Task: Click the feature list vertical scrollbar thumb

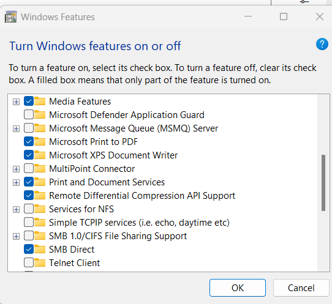Action: point(323,183)
